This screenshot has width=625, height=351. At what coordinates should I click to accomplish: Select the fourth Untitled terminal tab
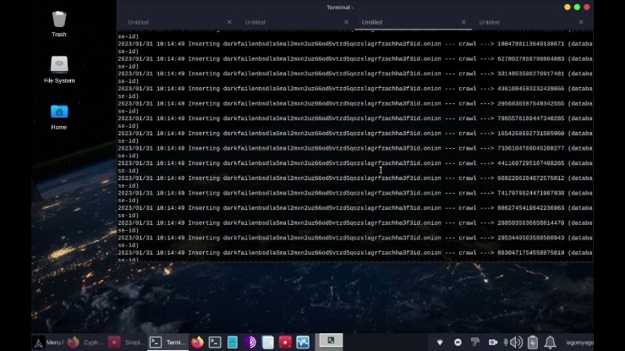point(530,22)
